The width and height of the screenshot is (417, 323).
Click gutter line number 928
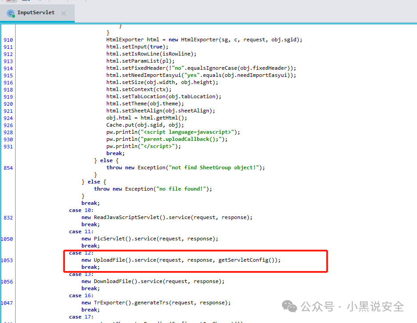coord(8,132)
